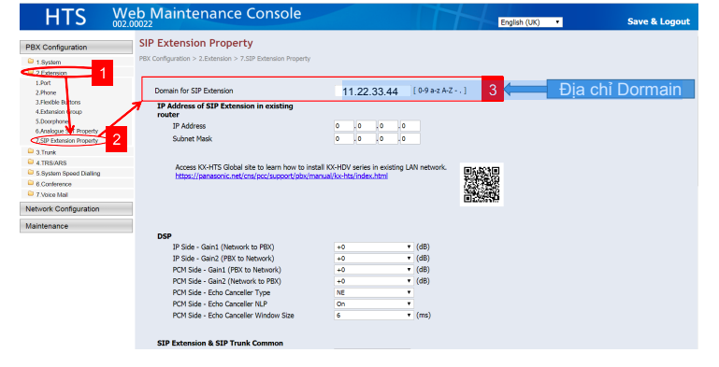Click the 3.Trunk folder icon
This screenshot has height=367, width=719.
click(x=31, y=151)
